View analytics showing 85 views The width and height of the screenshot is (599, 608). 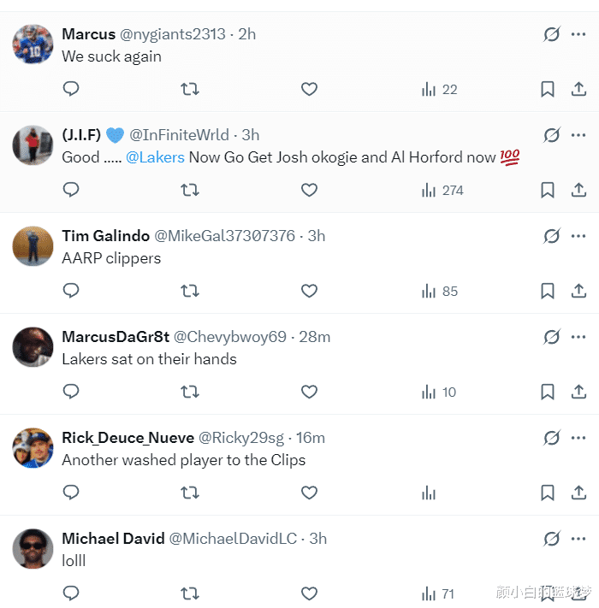[440, 291]
